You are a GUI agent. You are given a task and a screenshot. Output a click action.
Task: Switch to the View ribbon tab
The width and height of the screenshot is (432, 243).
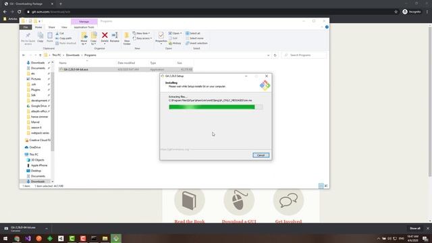pyautogui.click(x=64, y=27)
